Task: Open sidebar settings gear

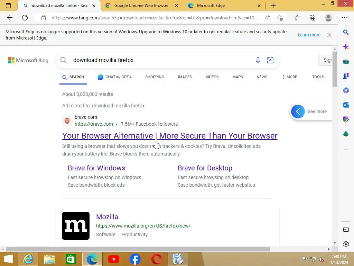Action: point(346,244)
